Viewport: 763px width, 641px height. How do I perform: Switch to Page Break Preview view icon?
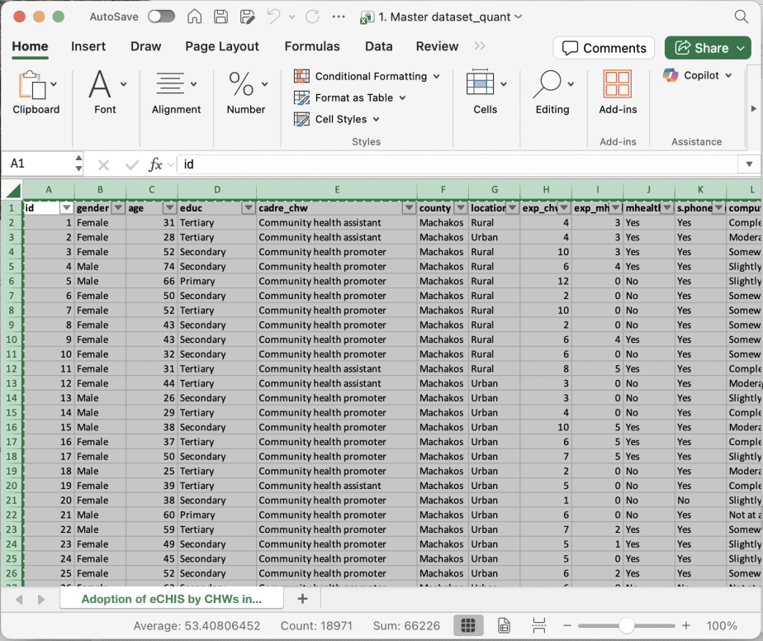click(538, 625)
